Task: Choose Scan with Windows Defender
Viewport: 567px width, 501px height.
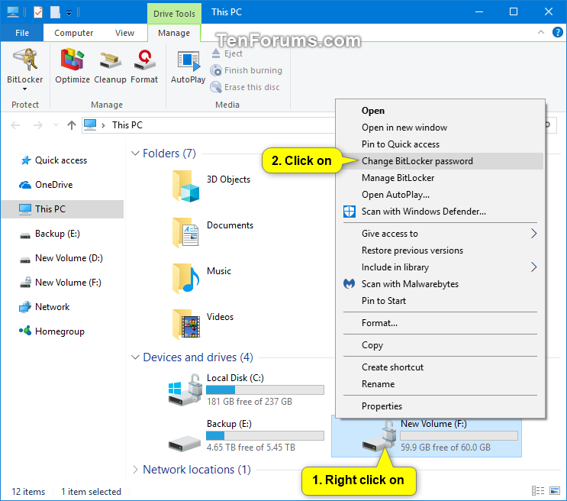Action: point(440,212)
